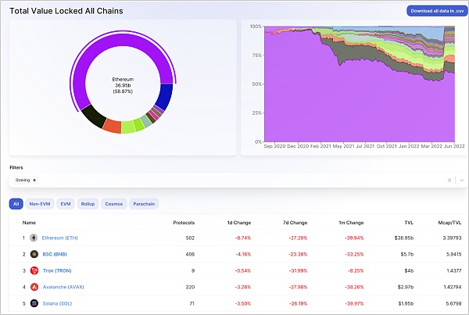Switch to the Cosmos tab
Image resolution: width=469 pixels, height=315 pixels.
pos(114,204)
